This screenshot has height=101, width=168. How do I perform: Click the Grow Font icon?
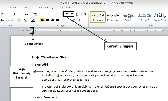[15, 14]
